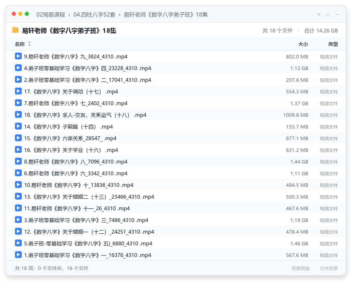Viewport: 351px width, 283px height.
Task: Click the video icon for 14.子嗣篇 file
Action: (x=18, y=126)
